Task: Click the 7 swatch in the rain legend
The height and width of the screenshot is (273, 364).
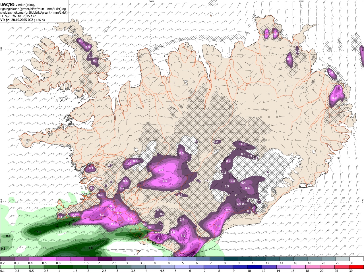Action: pyautogui.click(x=211, y=267)
